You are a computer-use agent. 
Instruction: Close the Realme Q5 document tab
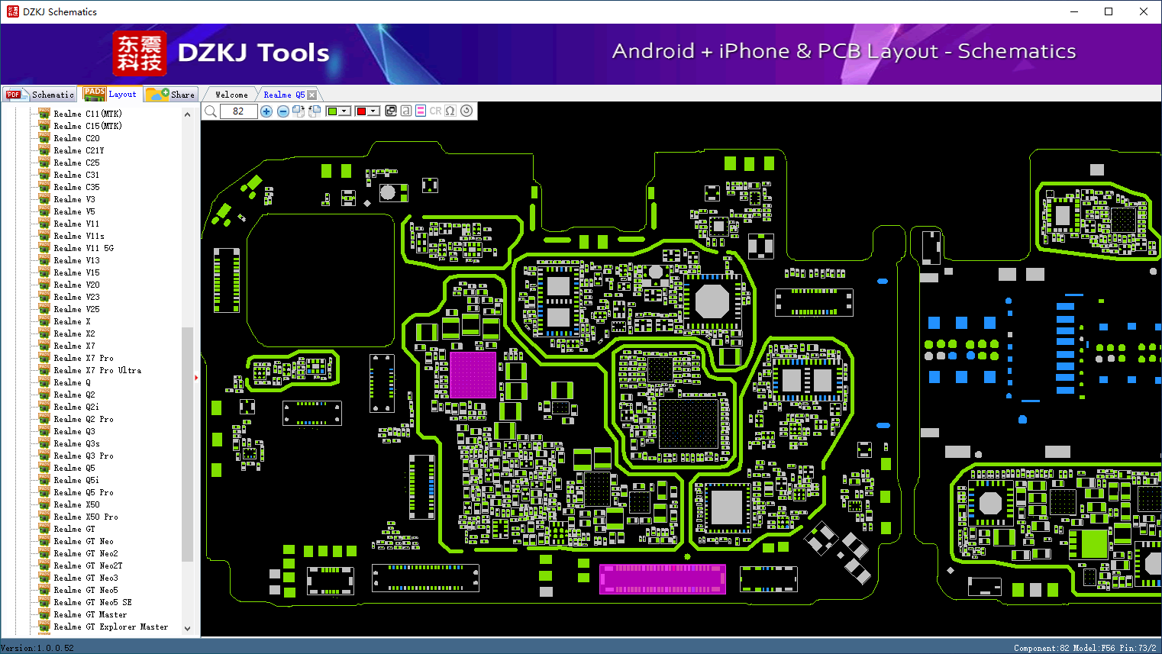(x=311, y=95)
